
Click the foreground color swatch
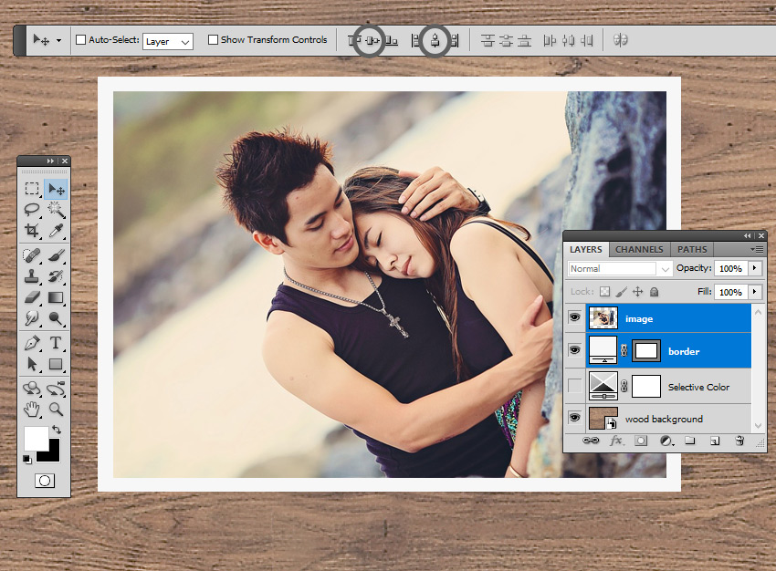coord(35,437)
